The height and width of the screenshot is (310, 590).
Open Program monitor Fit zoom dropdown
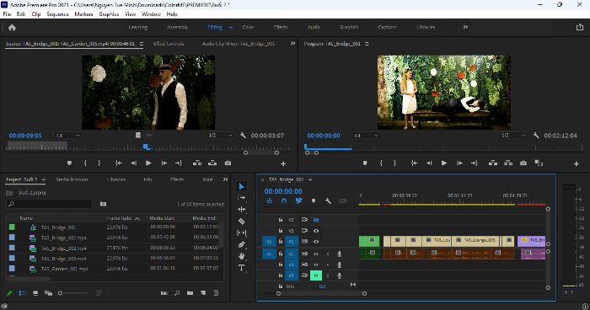[365, 136]
